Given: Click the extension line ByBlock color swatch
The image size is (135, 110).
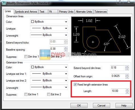Looking at the screenshot, I should [x=32, y=67].
